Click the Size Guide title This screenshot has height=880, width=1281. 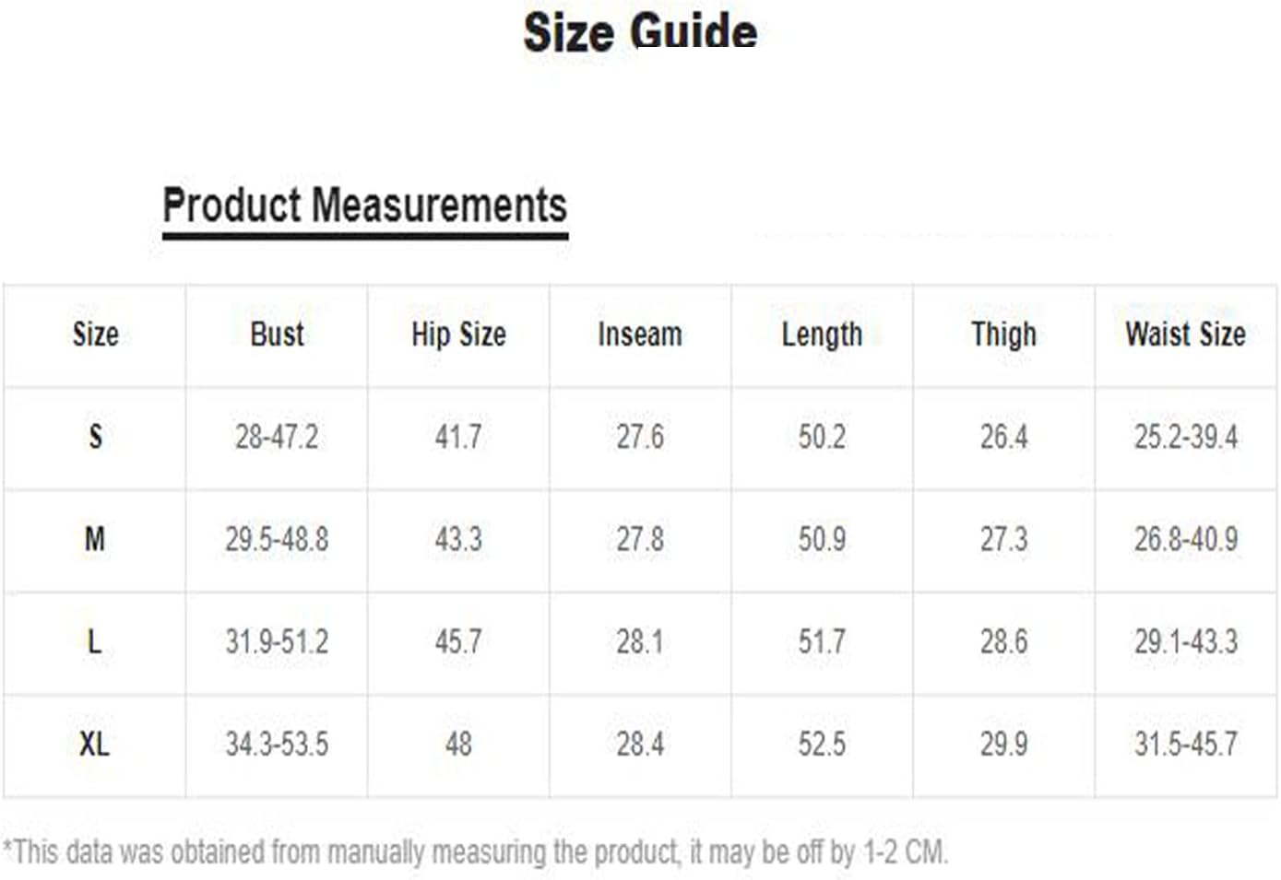point(640,31)
